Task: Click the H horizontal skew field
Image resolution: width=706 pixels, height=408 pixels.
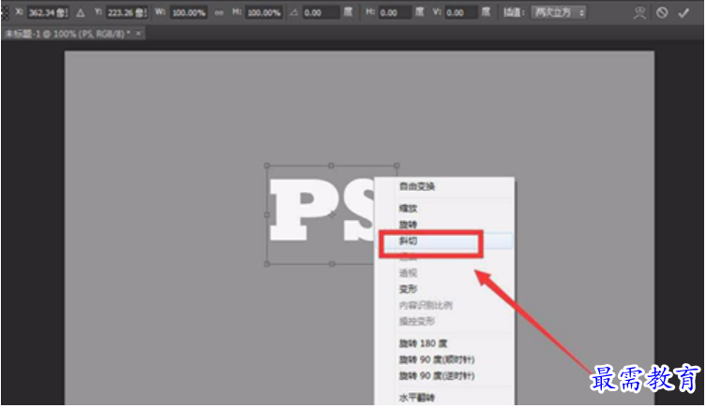Action: 395,12
